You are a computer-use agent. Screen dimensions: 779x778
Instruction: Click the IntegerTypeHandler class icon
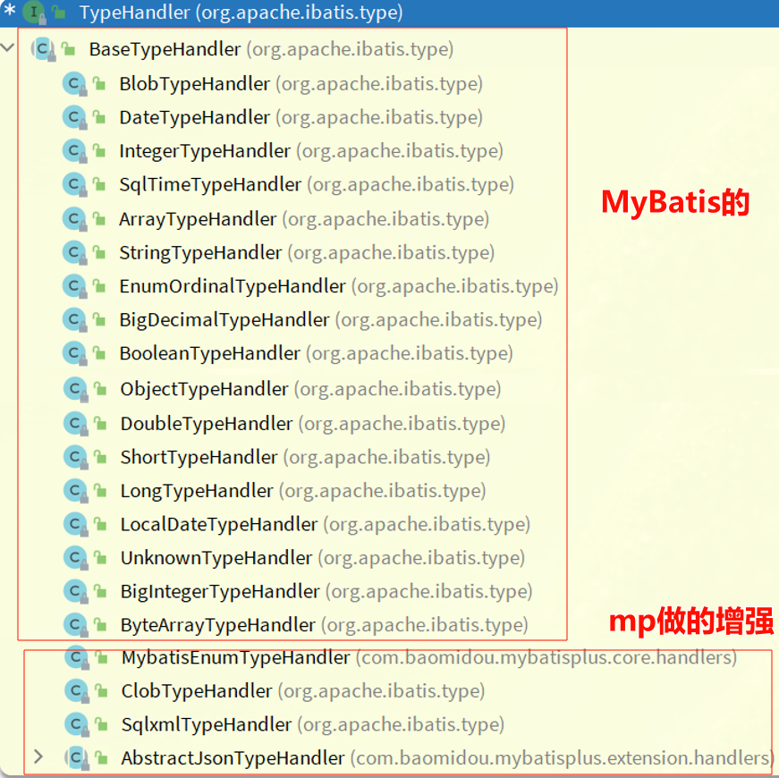74,150
